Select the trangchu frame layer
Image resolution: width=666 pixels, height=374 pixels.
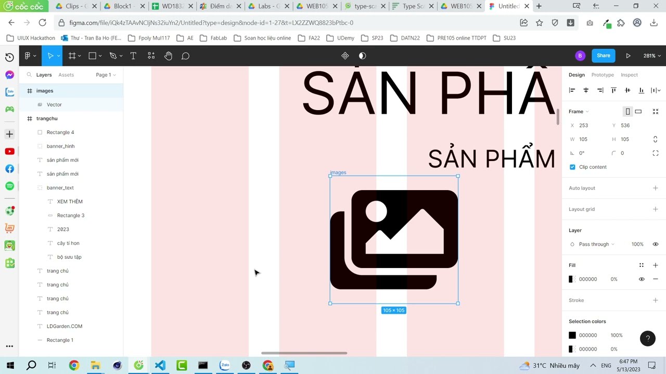pyautogui.click(x=71, y=118)
